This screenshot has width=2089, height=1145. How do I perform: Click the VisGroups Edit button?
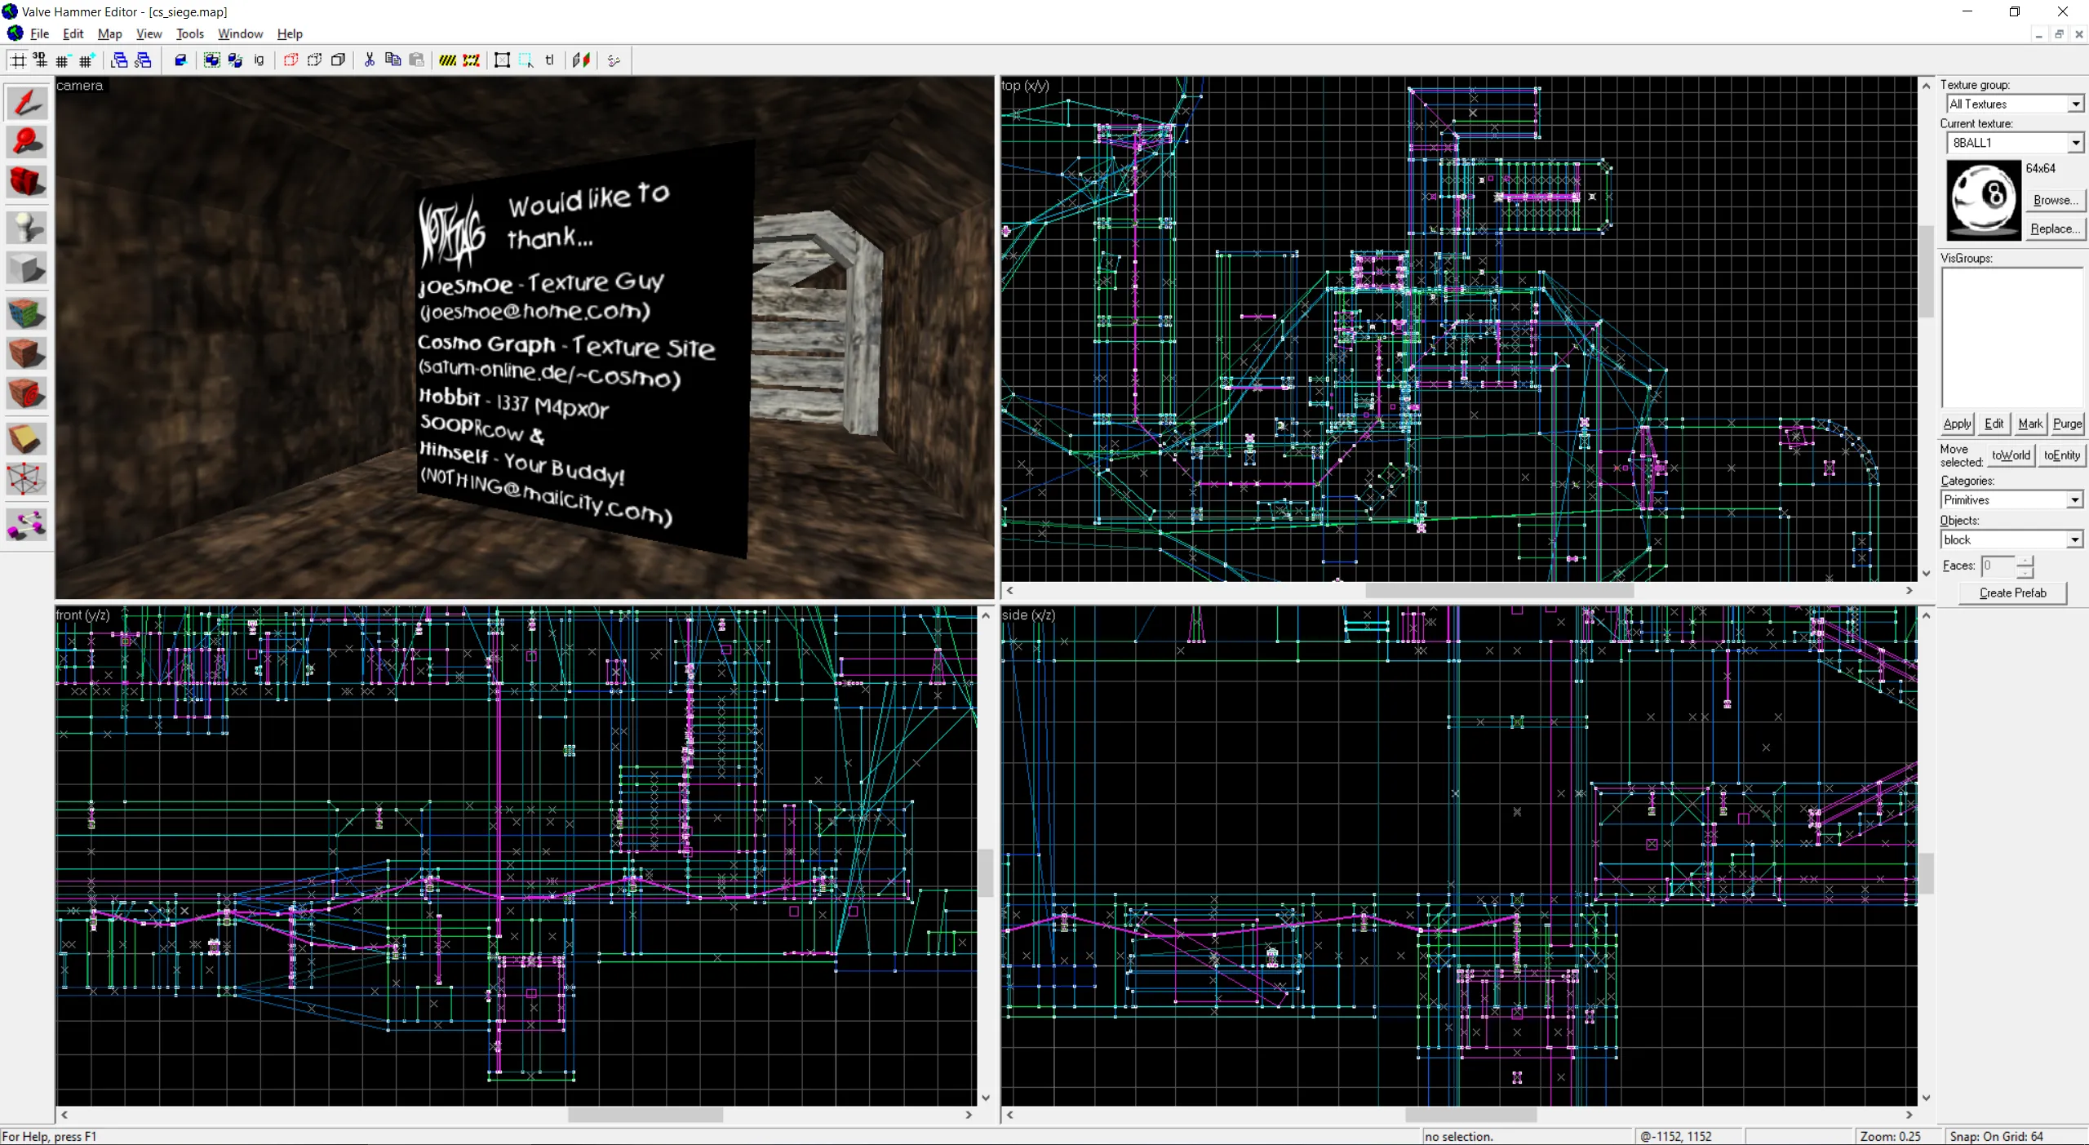pyautogui.click(x=1994, y=424)
